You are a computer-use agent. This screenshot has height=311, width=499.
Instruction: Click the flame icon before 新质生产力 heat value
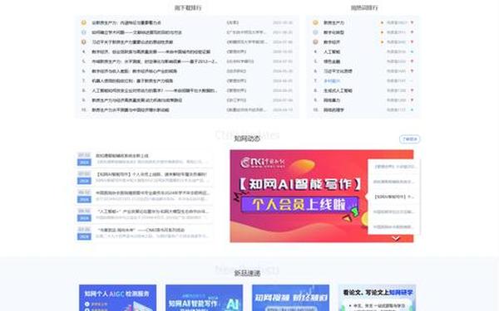383,22
